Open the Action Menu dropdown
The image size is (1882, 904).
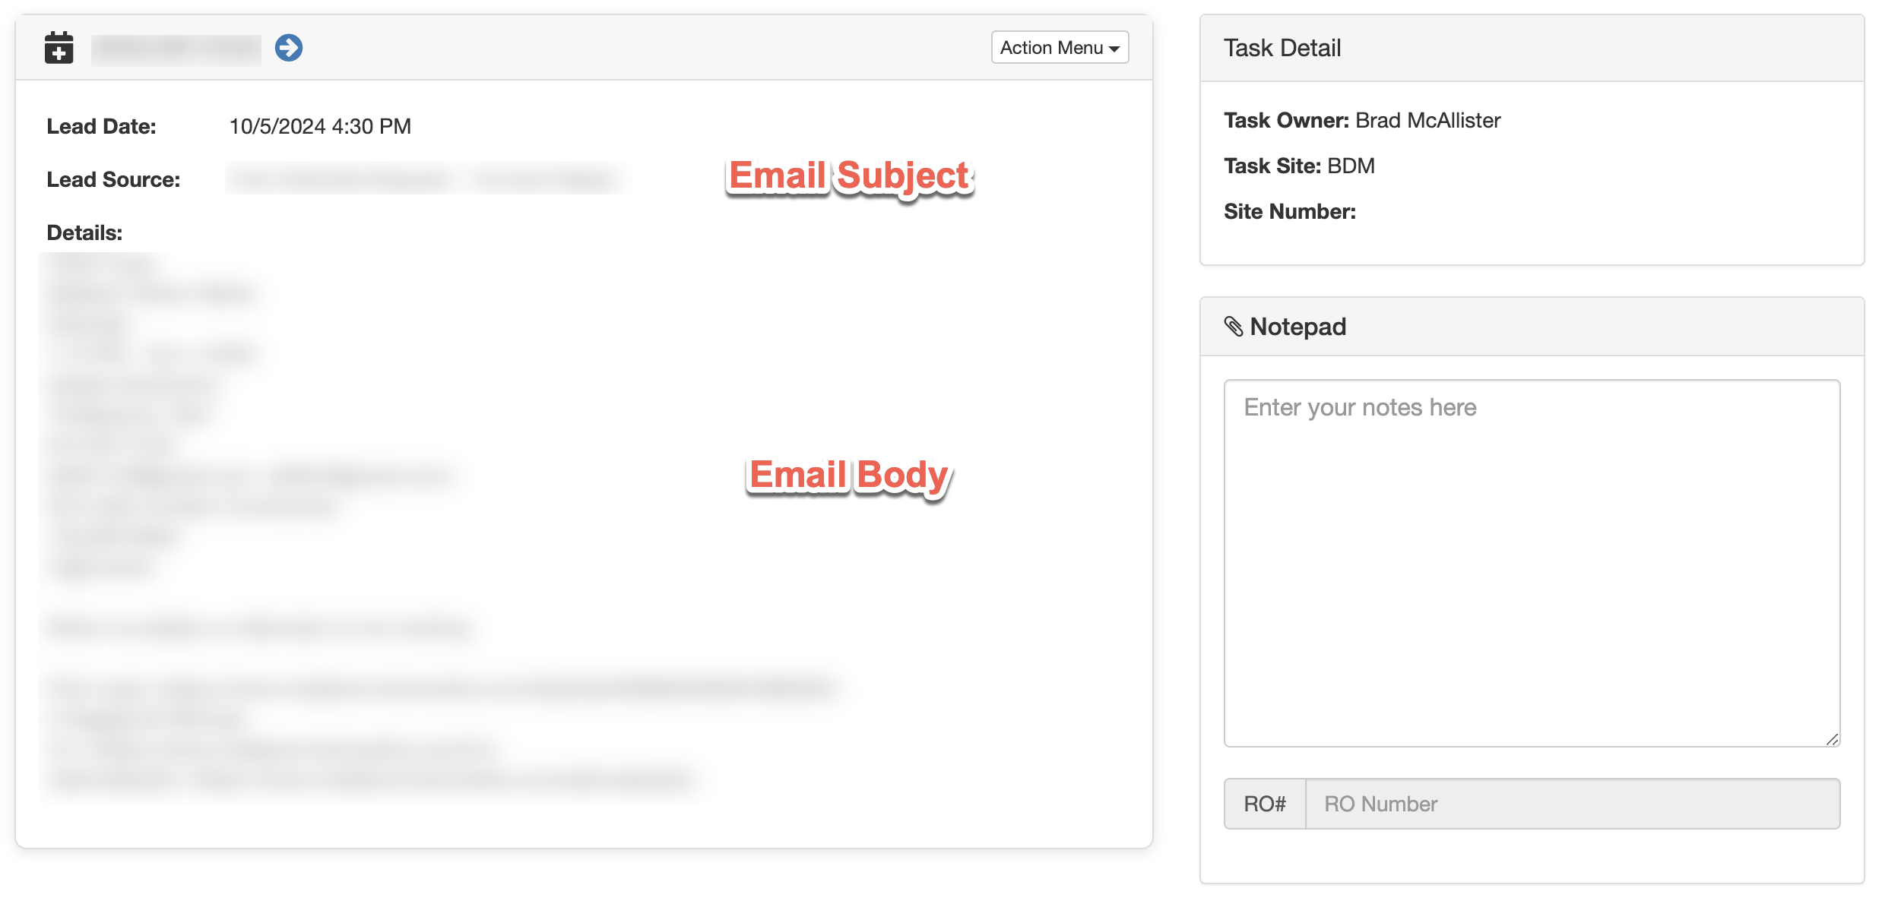pyautogui.click(x=1060, y=48)
